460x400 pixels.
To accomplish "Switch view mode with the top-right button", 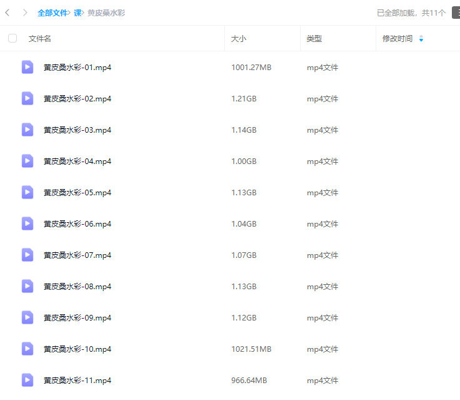I will click(456, 13).
